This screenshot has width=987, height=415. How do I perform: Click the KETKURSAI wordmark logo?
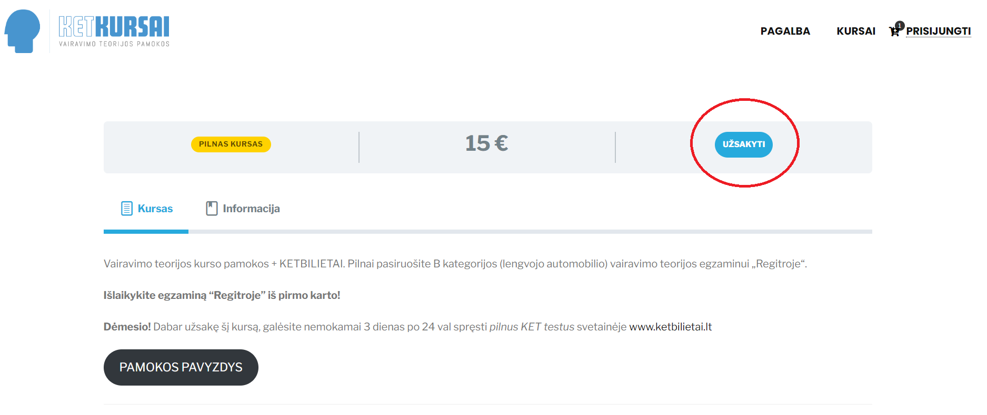click(114, 26)
